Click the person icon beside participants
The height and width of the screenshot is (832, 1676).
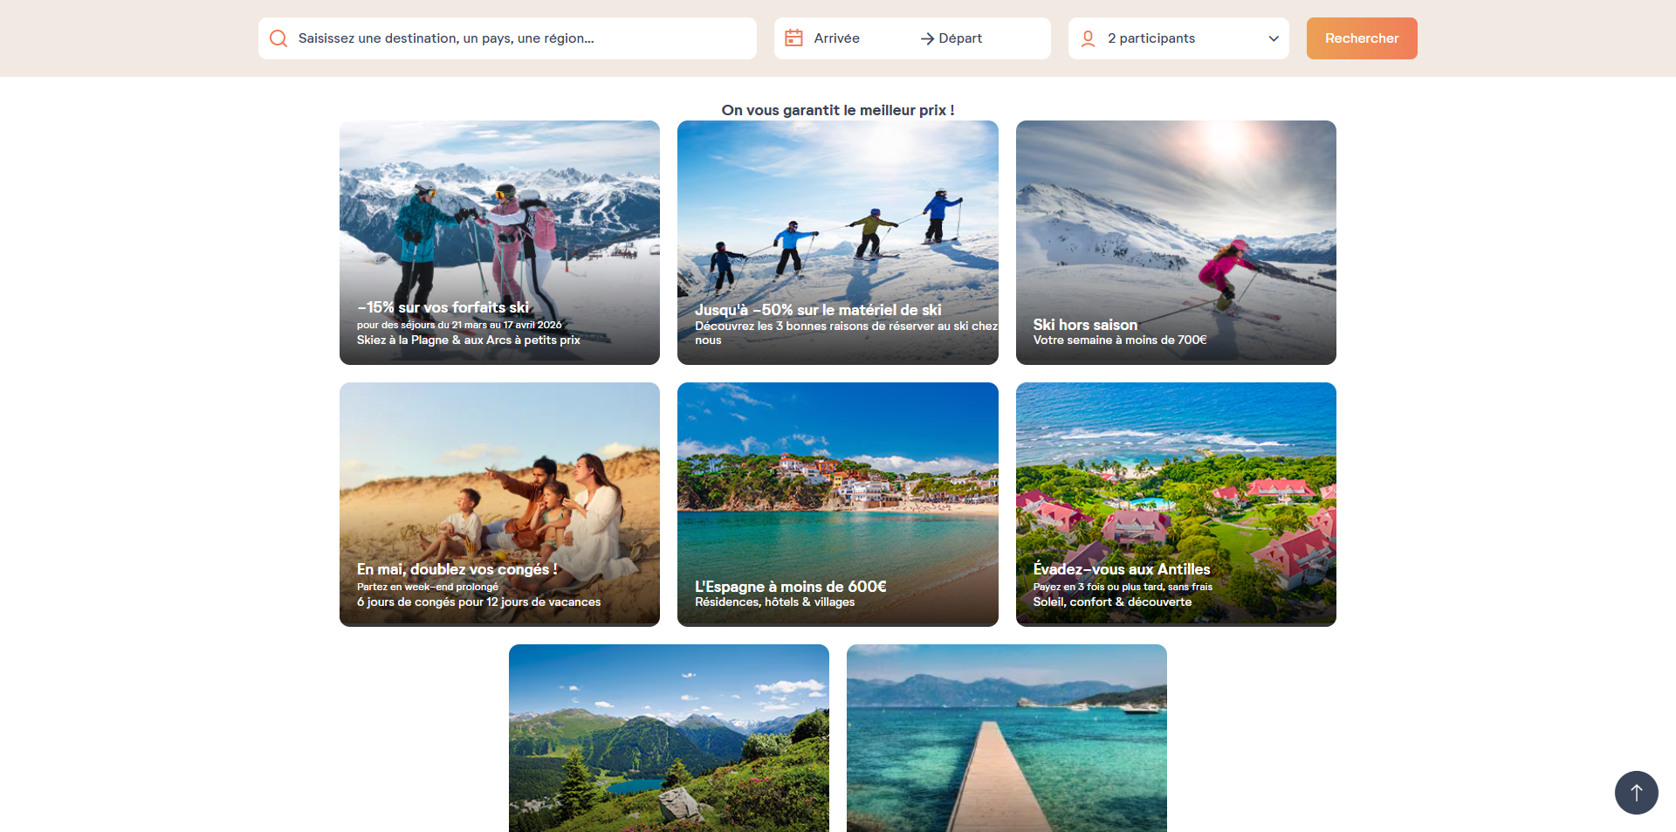[1088, 38]
